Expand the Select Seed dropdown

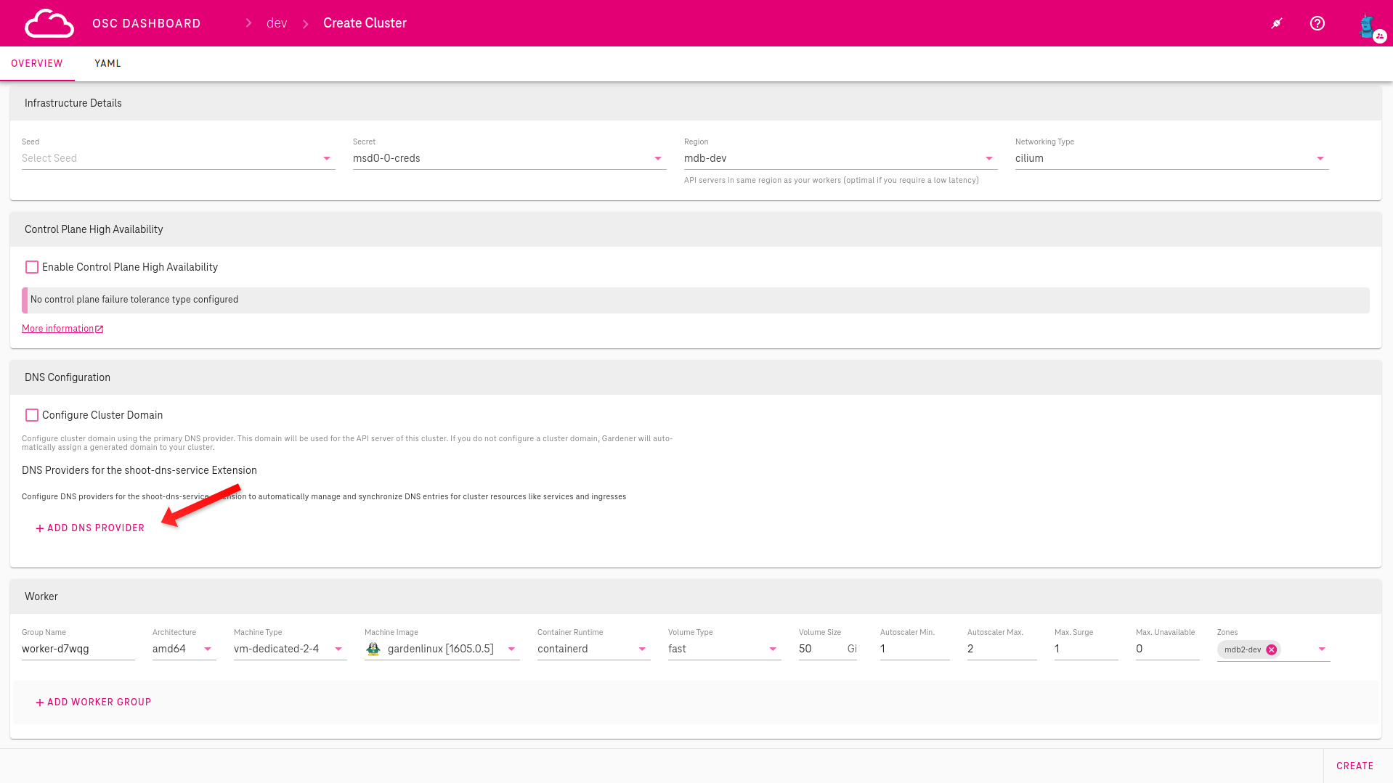(326, 158)
